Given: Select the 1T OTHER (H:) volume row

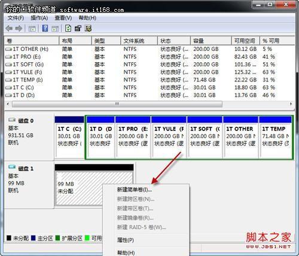Looking at the screenshot, I should coord(149,49).
